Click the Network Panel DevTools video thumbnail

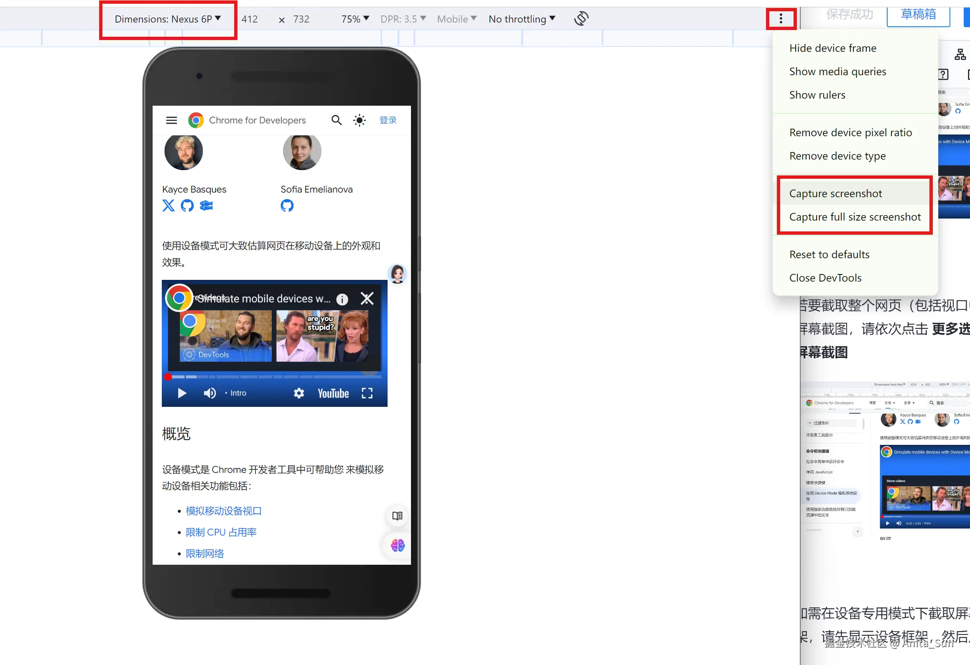(x=226, y=336)
